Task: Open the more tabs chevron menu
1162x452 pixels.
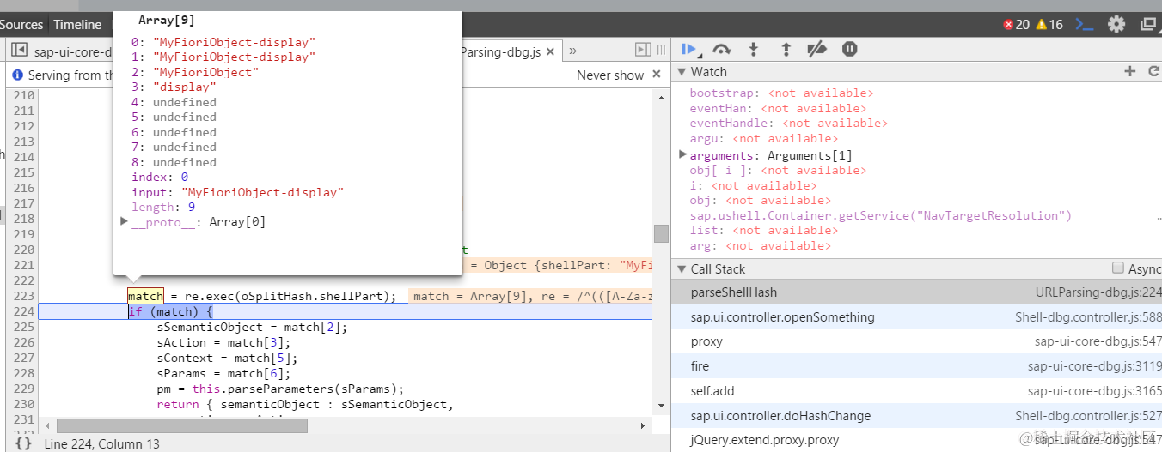Action: tap(572, 51)
